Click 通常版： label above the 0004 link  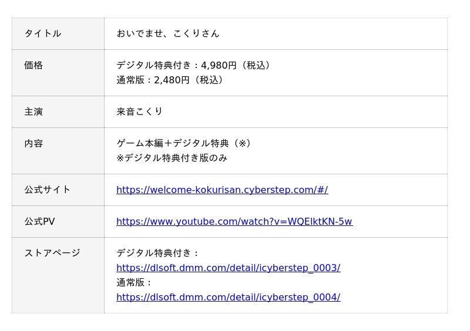(135, 282)
